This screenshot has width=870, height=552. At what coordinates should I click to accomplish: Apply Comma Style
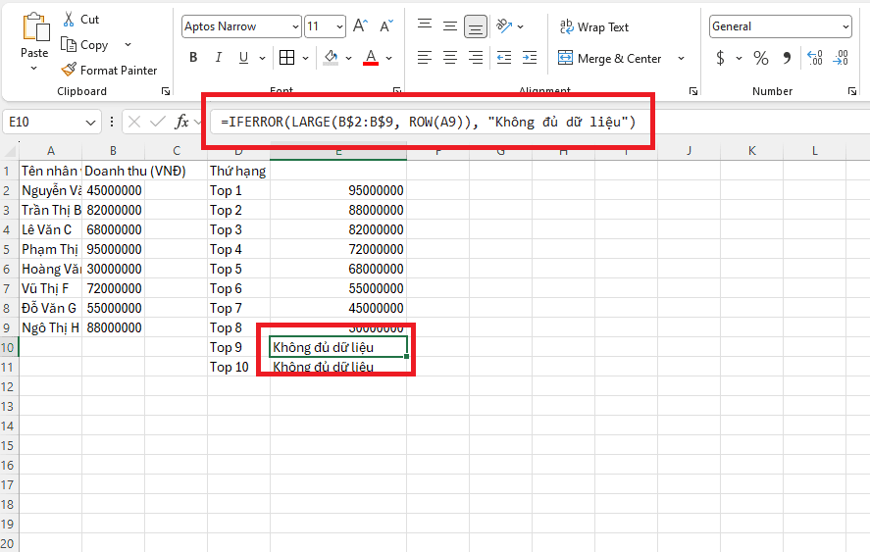(x=787, y=57)
